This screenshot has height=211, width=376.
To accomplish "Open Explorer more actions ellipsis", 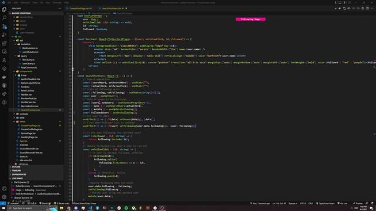I will (60, 8).
